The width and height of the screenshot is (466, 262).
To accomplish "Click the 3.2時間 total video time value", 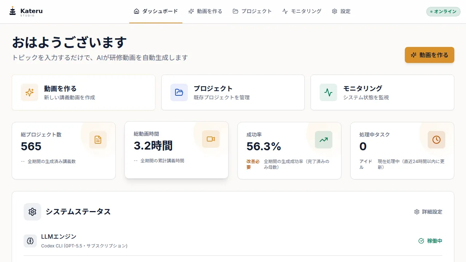I will (x=153, y=146).
